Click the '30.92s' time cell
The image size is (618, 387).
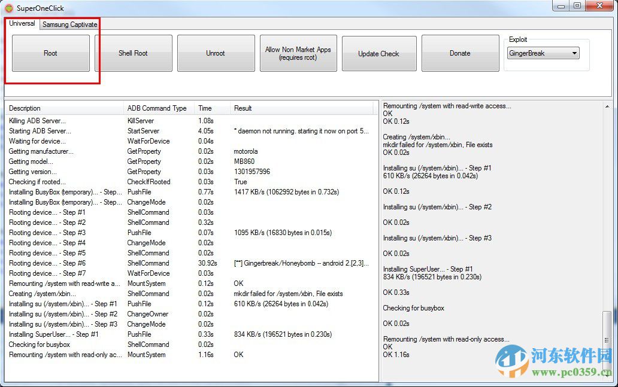(x=208, y=263)
